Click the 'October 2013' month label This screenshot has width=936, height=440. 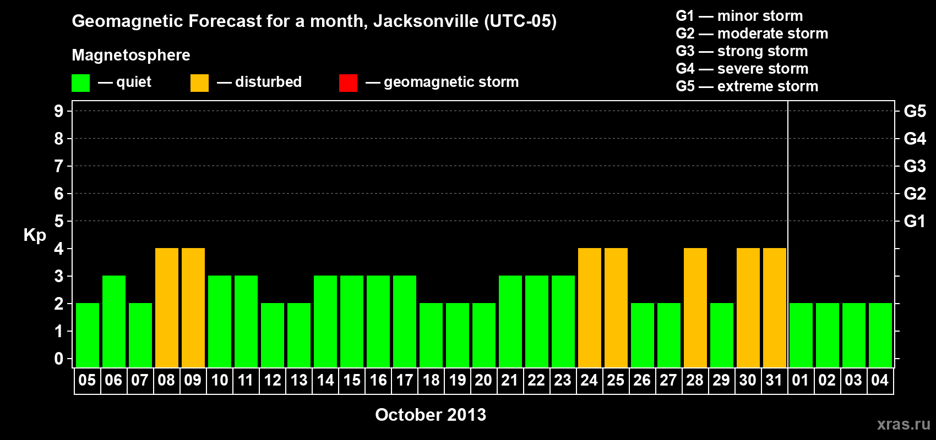pyautogui.click(x=431, y=415)
